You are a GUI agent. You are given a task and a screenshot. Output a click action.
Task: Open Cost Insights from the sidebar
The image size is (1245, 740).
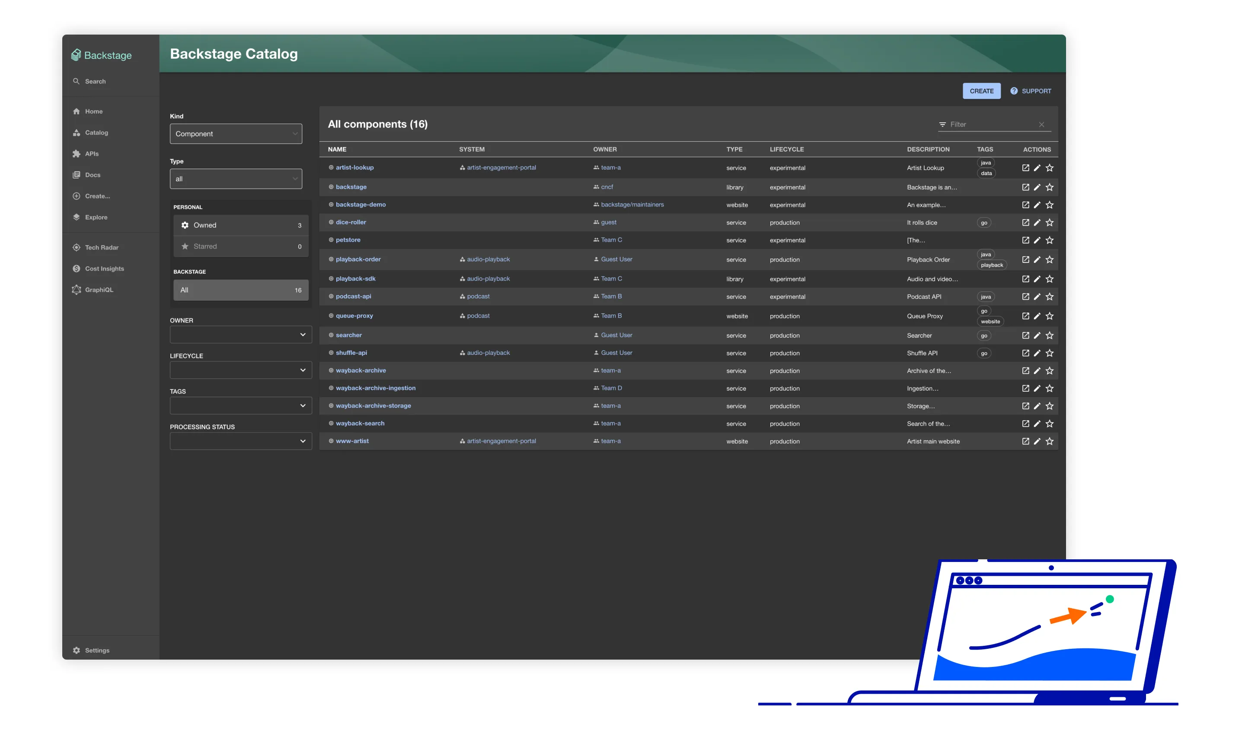coord(105,268)
